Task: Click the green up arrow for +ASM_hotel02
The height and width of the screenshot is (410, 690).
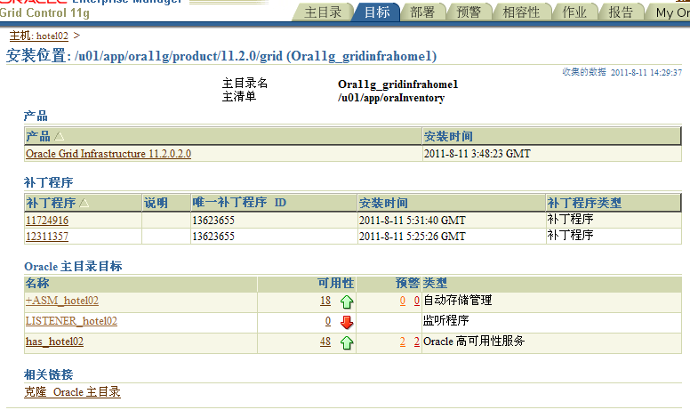Action: [347, 301]
